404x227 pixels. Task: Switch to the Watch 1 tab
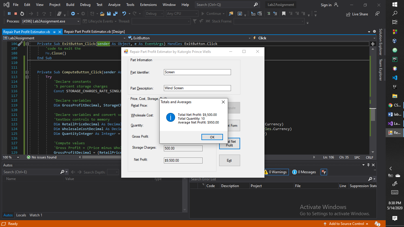point(36,215)
